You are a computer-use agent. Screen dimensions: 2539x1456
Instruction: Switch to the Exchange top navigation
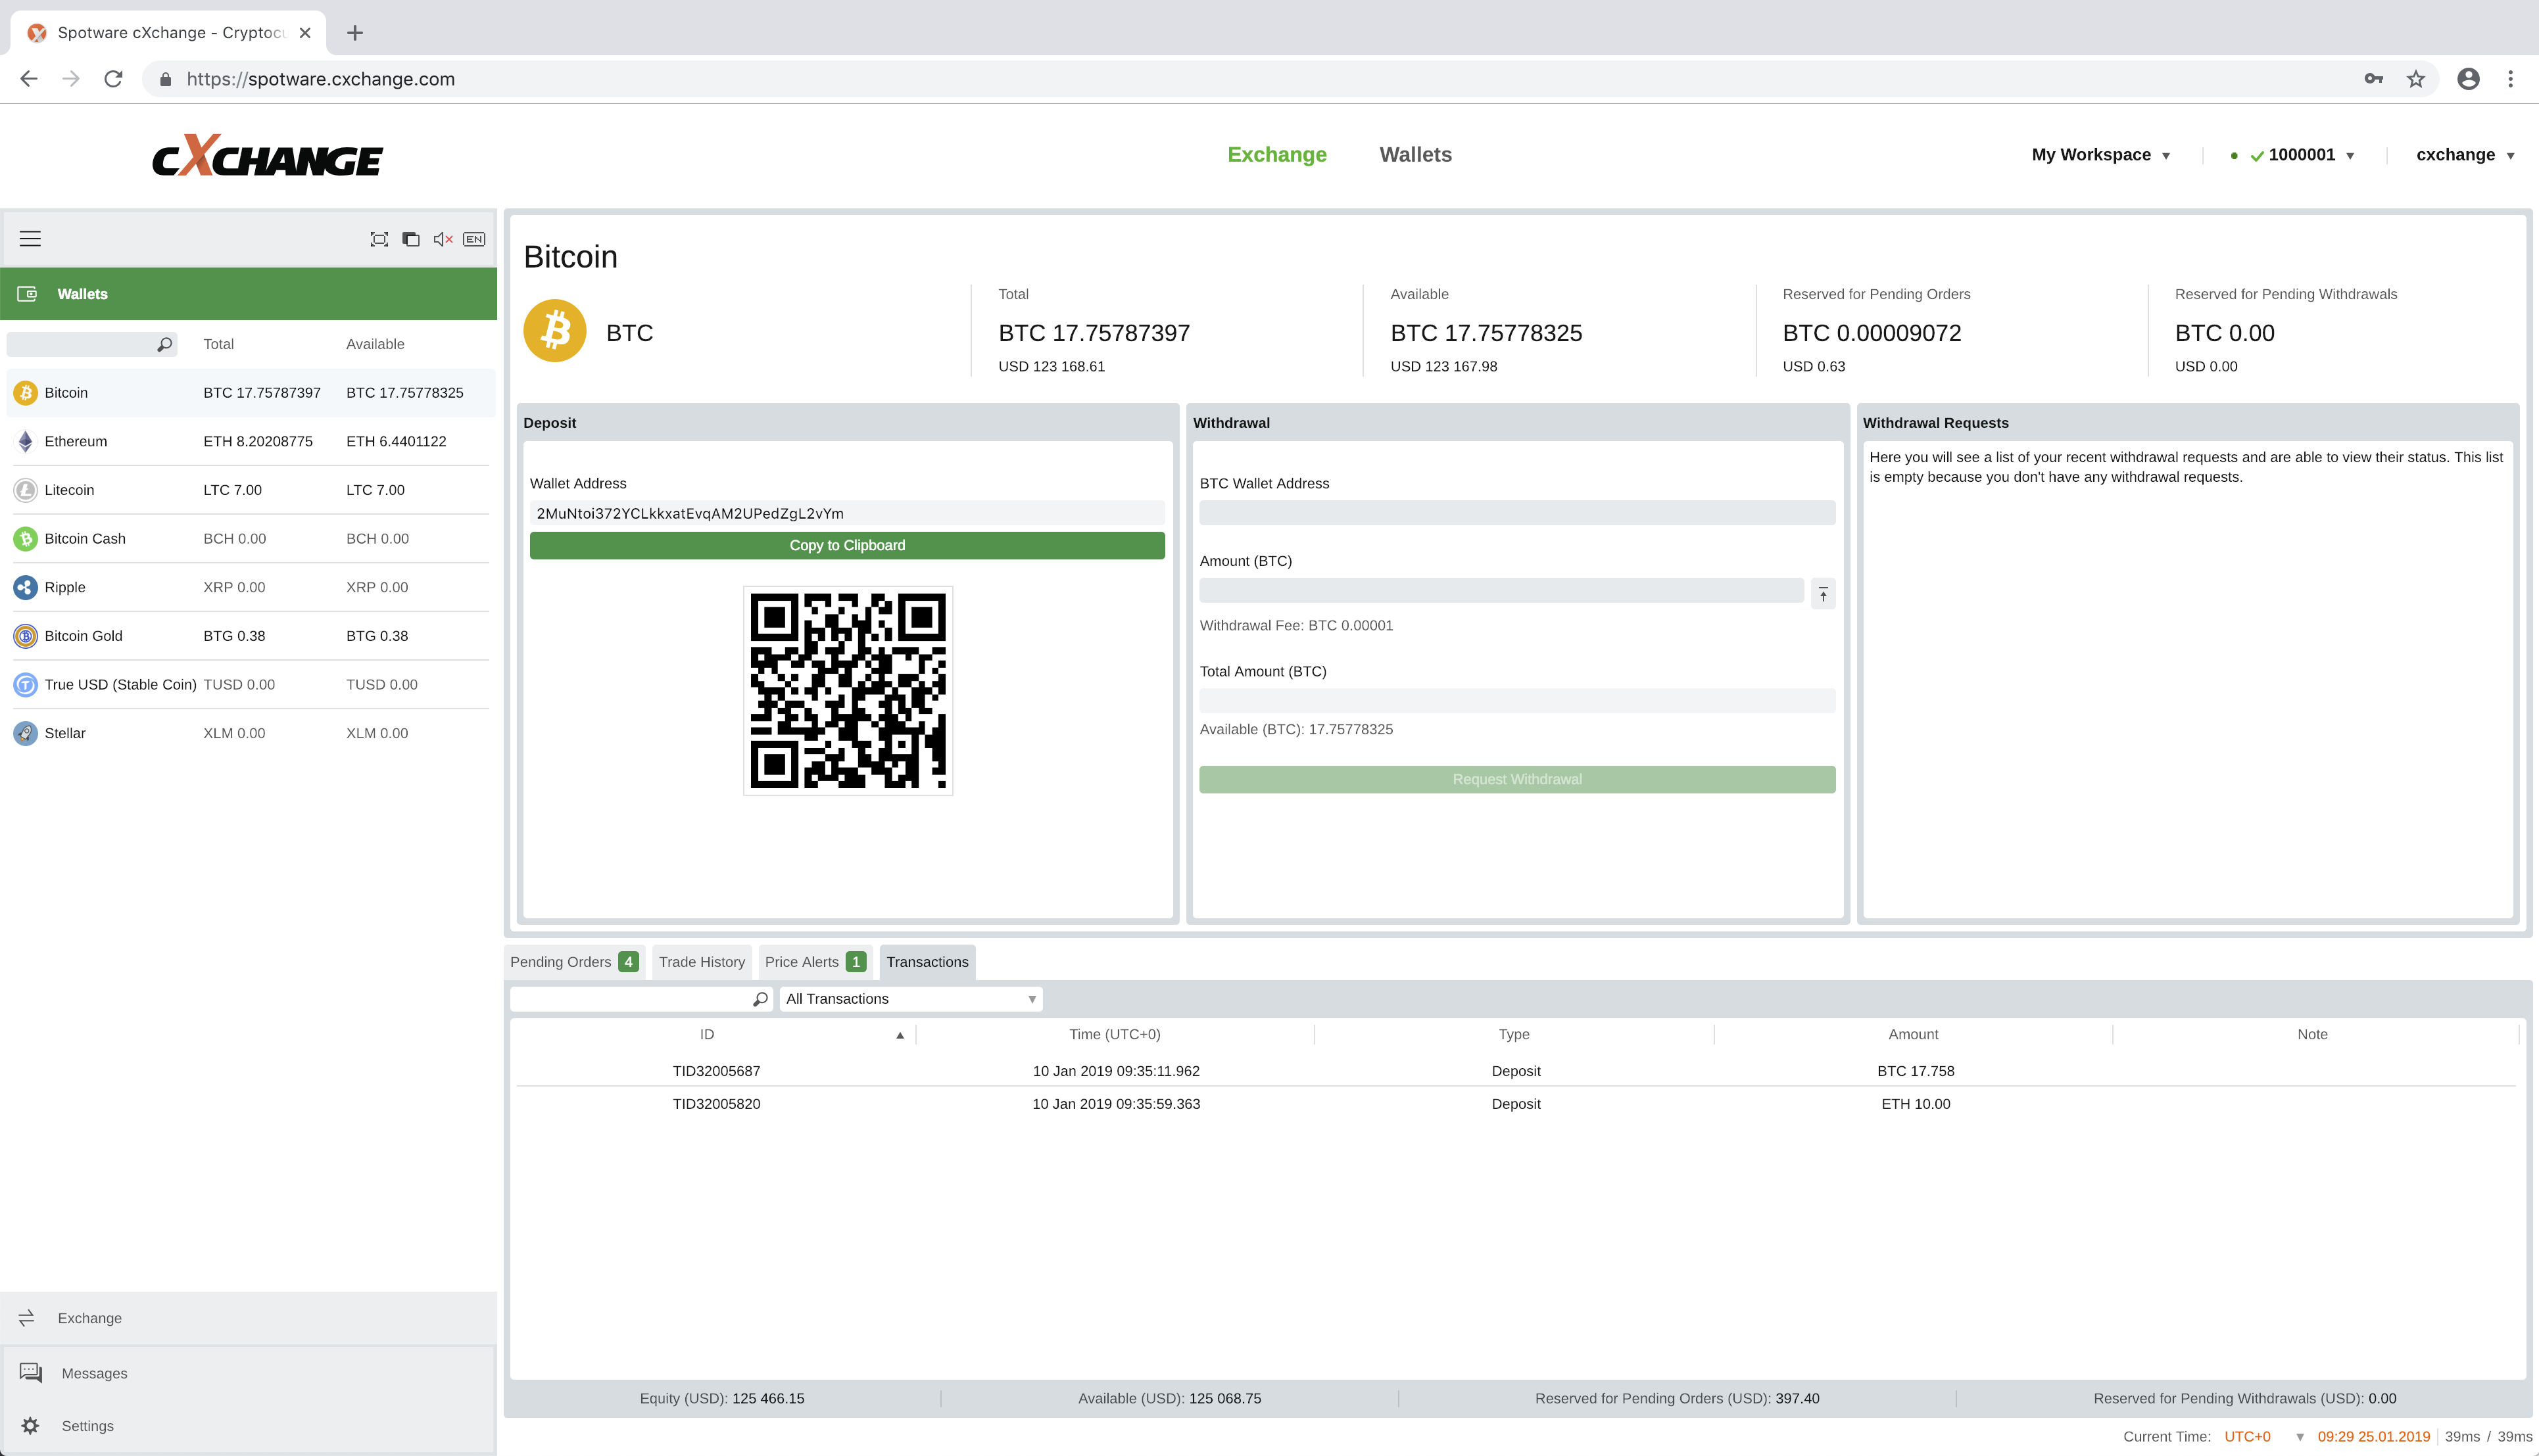coord(1276,155)
